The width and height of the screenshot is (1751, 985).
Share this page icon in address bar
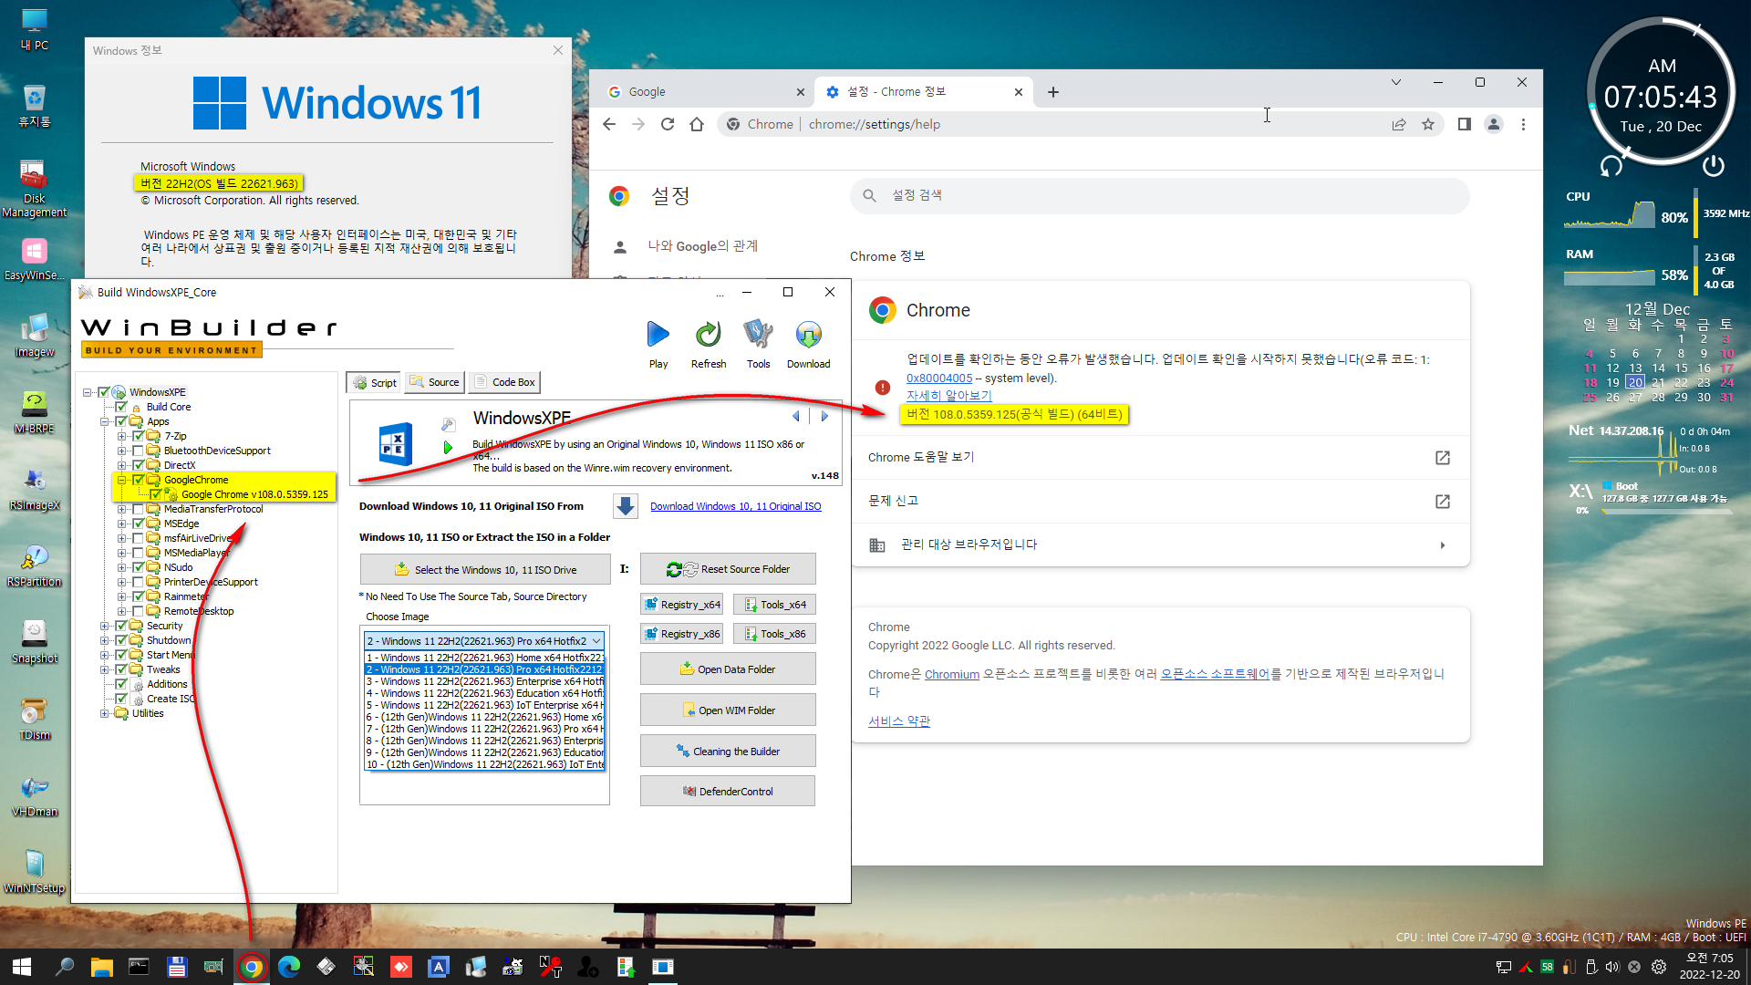1399,124
